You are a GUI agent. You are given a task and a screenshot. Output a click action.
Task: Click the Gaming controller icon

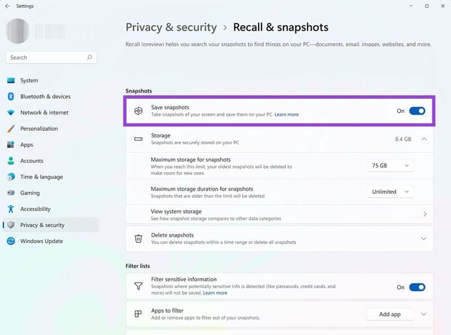point(11,192)
